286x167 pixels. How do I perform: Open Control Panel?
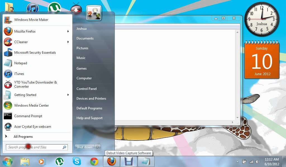[87, 89]
